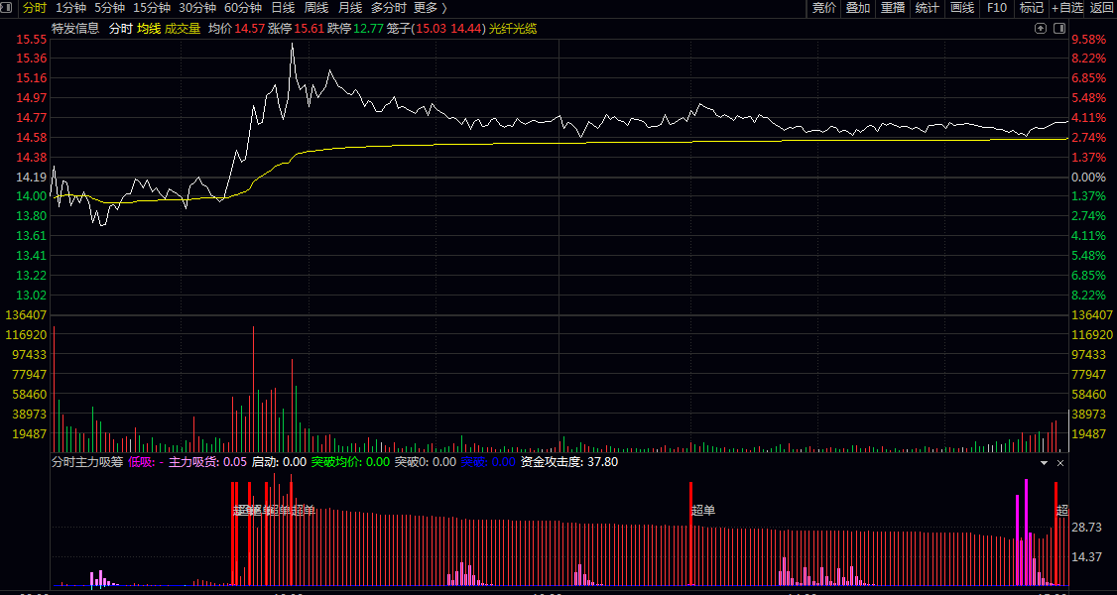Toggle the yellow 均线 average line label
This screenshot has height=595, width=1117.
click(x=149, y=29)
